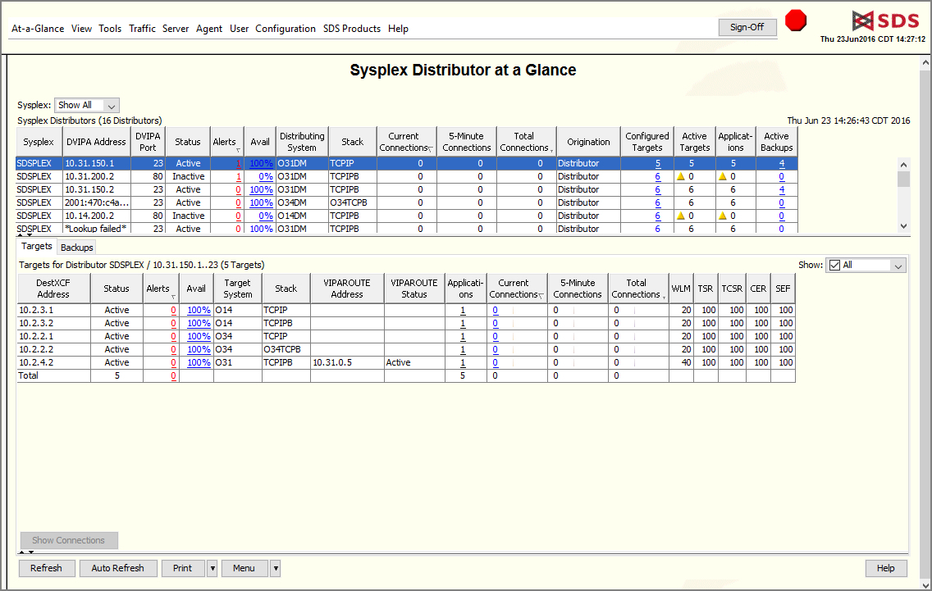Click the Print button
This screenshot has width=932, height=591.
(x=182, y=568)
